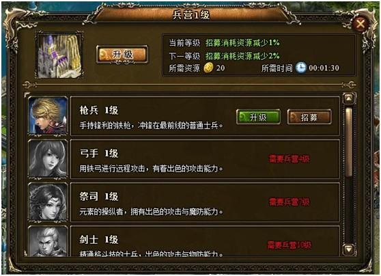381x276 pixels.
Task: Close the barracks window with red X
Action: [x=360, y=24]
